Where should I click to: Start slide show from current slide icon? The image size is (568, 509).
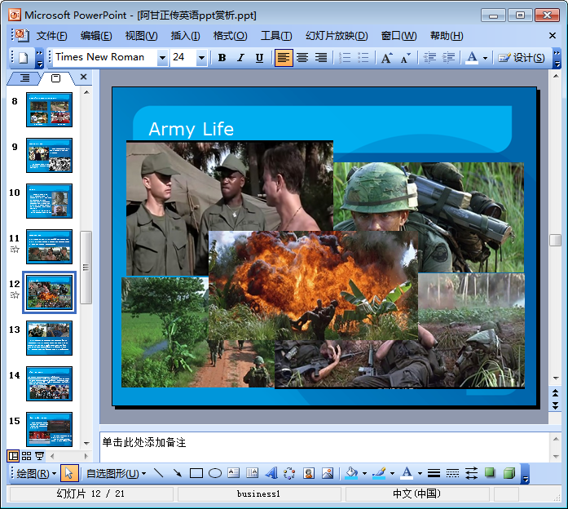point(39,456)
